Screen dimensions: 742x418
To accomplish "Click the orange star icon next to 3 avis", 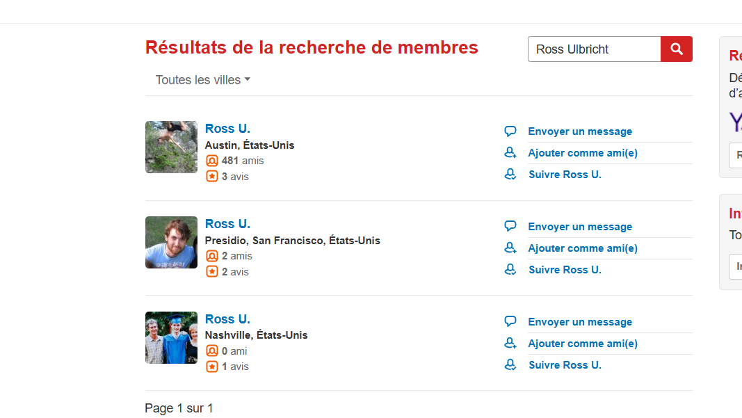I will 211,176.
